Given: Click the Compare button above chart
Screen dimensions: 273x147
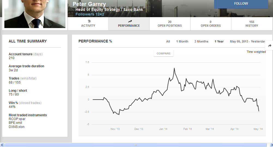Looking at the screenshot, I should point(163,54).
